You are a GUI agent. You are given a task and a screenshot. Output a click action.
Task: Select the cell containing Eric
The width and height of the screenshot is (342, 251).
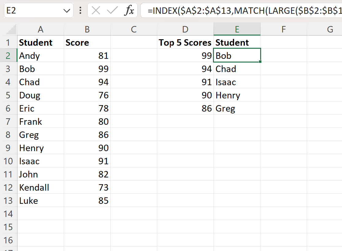tap(40, 108)
